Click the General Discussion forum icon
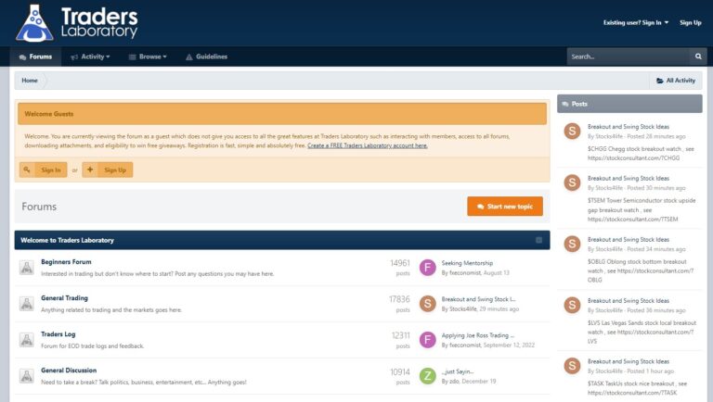 coord(26,376)
